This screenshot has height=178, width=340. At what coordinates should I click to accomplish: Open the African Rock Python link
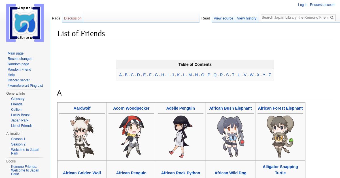pyautogui.click(x=180, y=173)
